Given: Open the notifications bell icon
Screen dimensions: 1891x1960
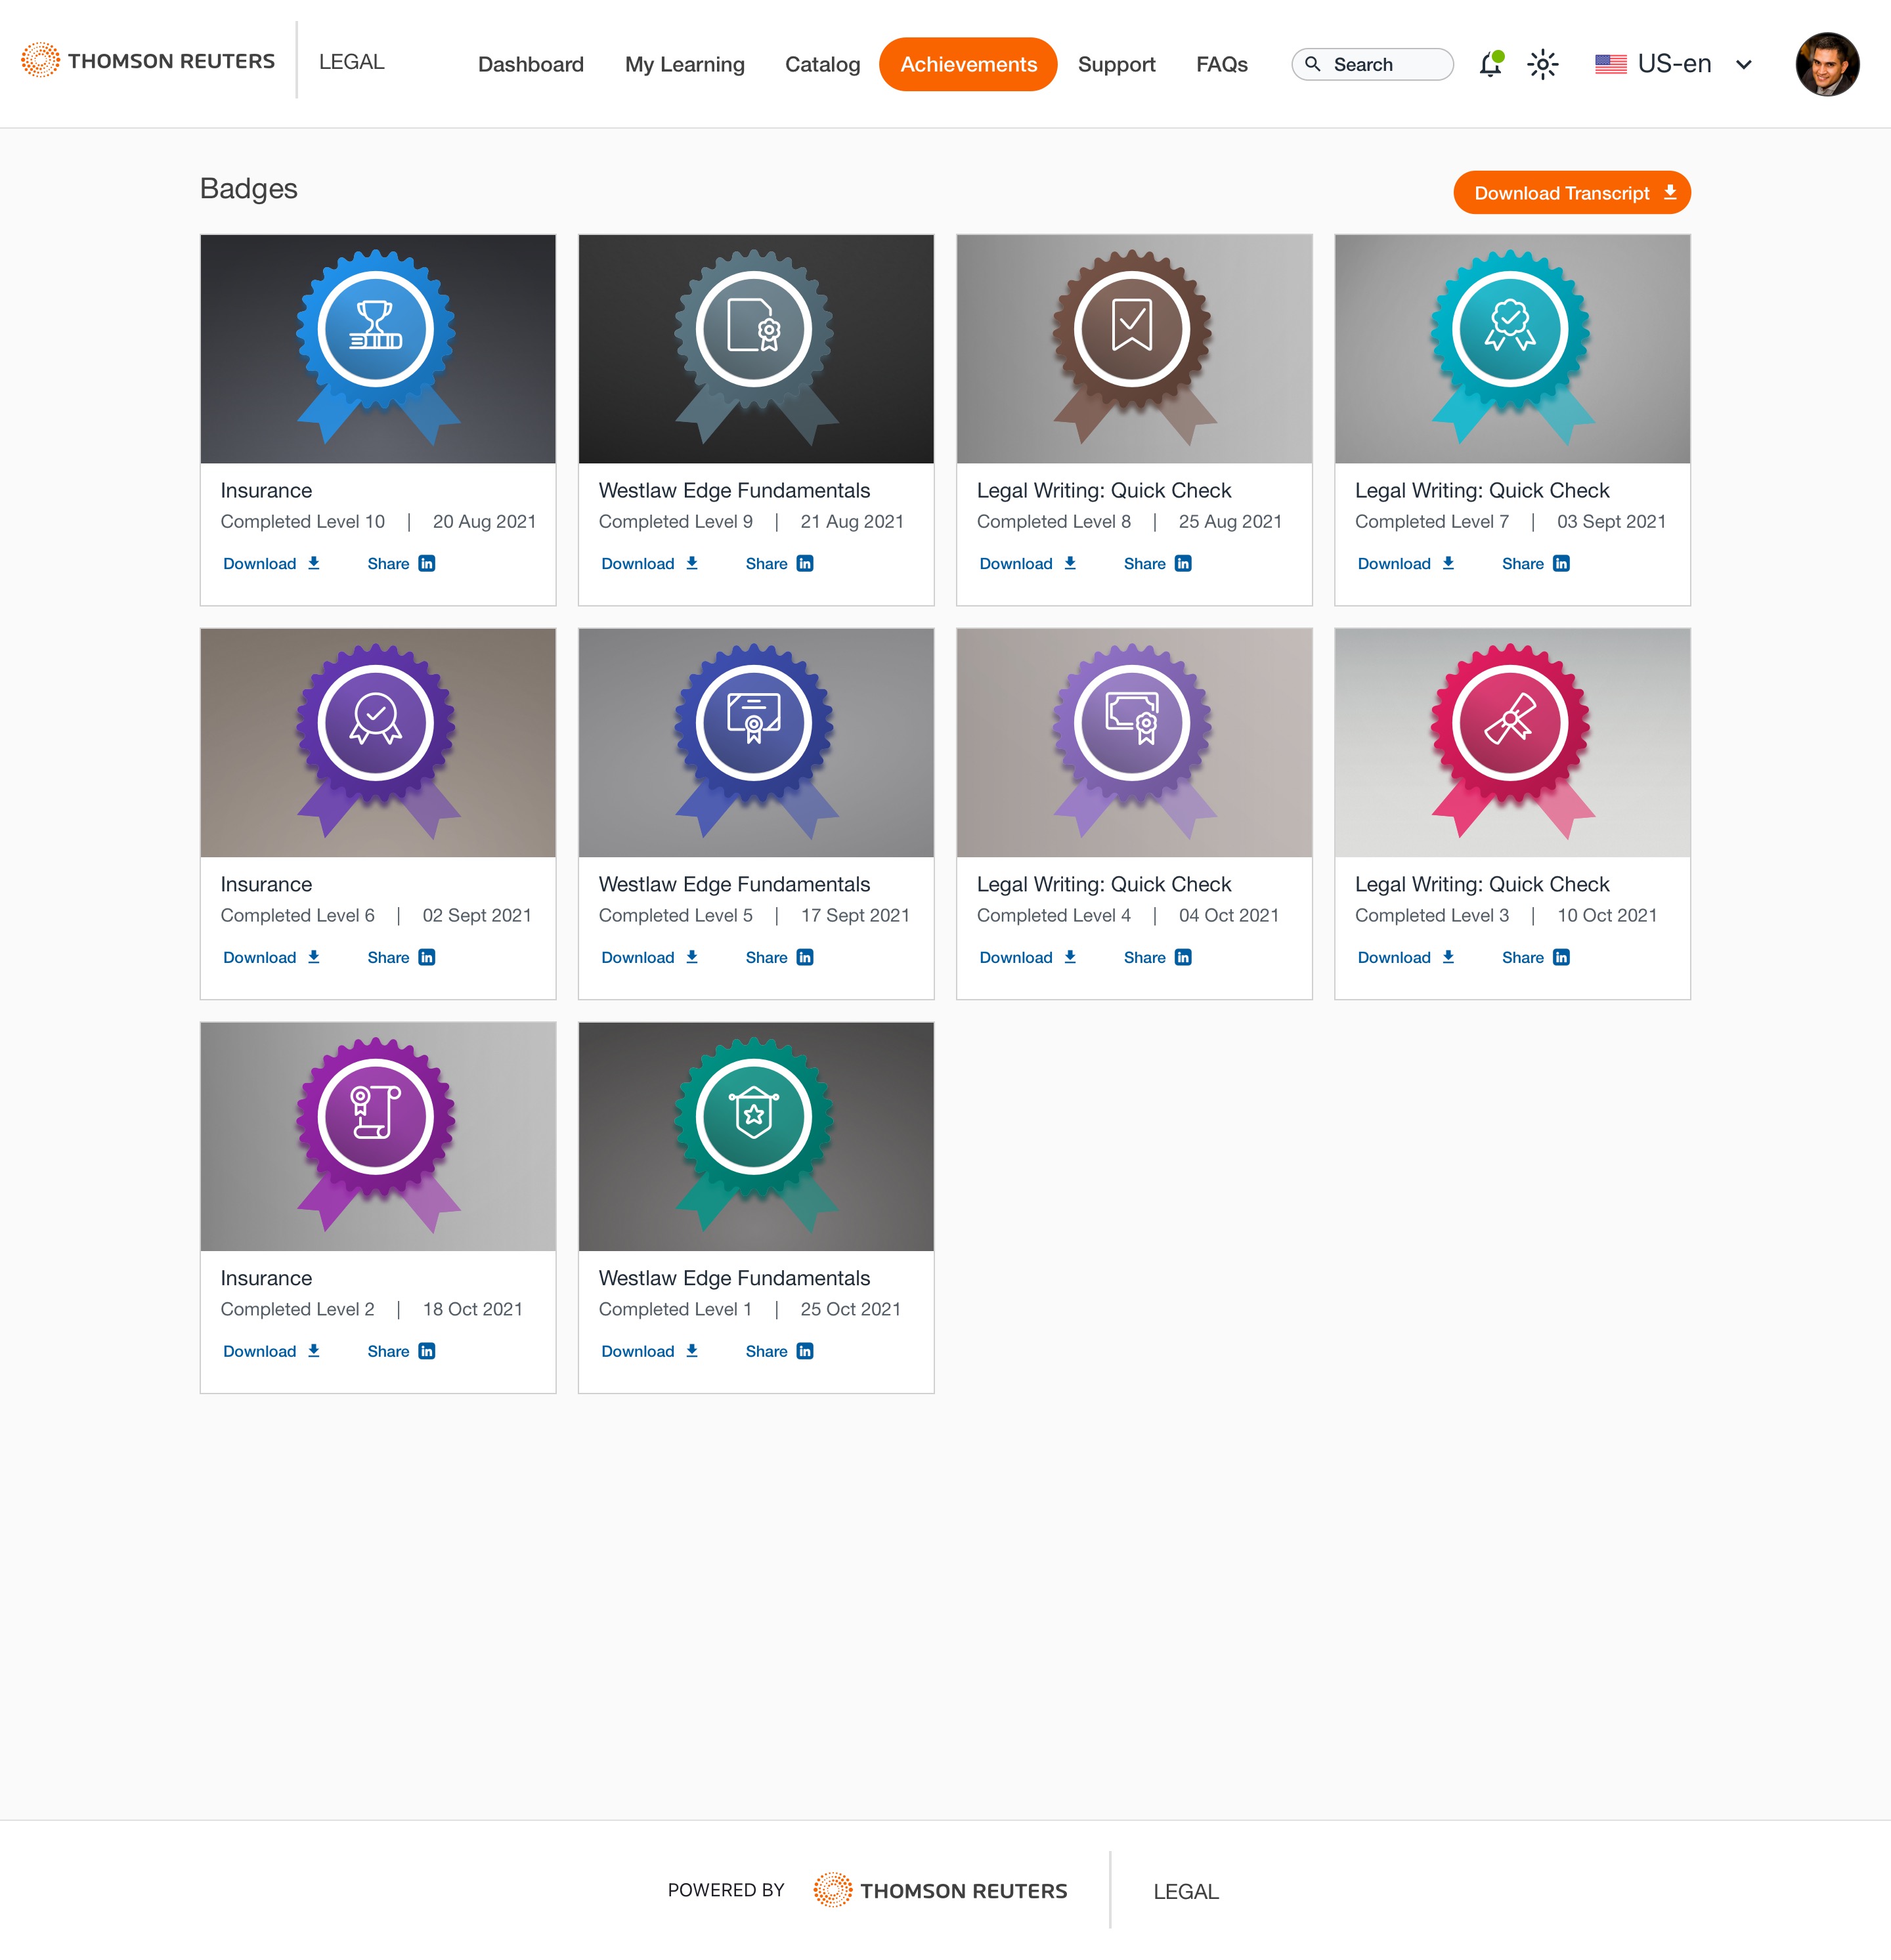Looking at the screenshot, I should [1490, 64].
